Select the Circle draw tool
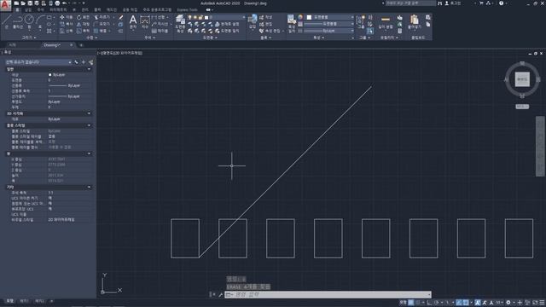The height and width of the screenshot is (307, 546). 29,21
